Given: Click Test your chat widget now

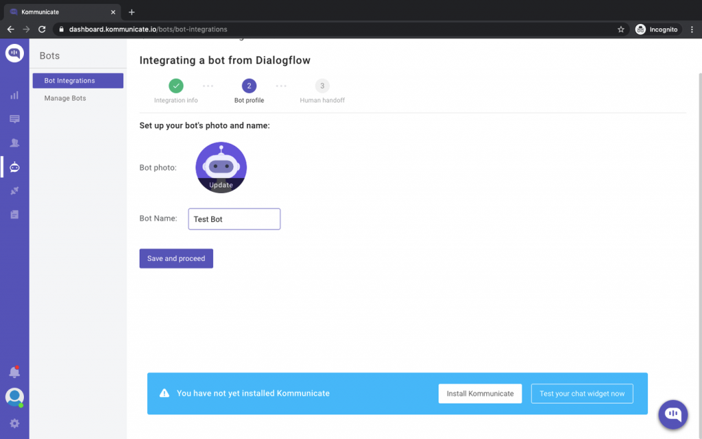Looking at the screenshot, I should point(582,394).
